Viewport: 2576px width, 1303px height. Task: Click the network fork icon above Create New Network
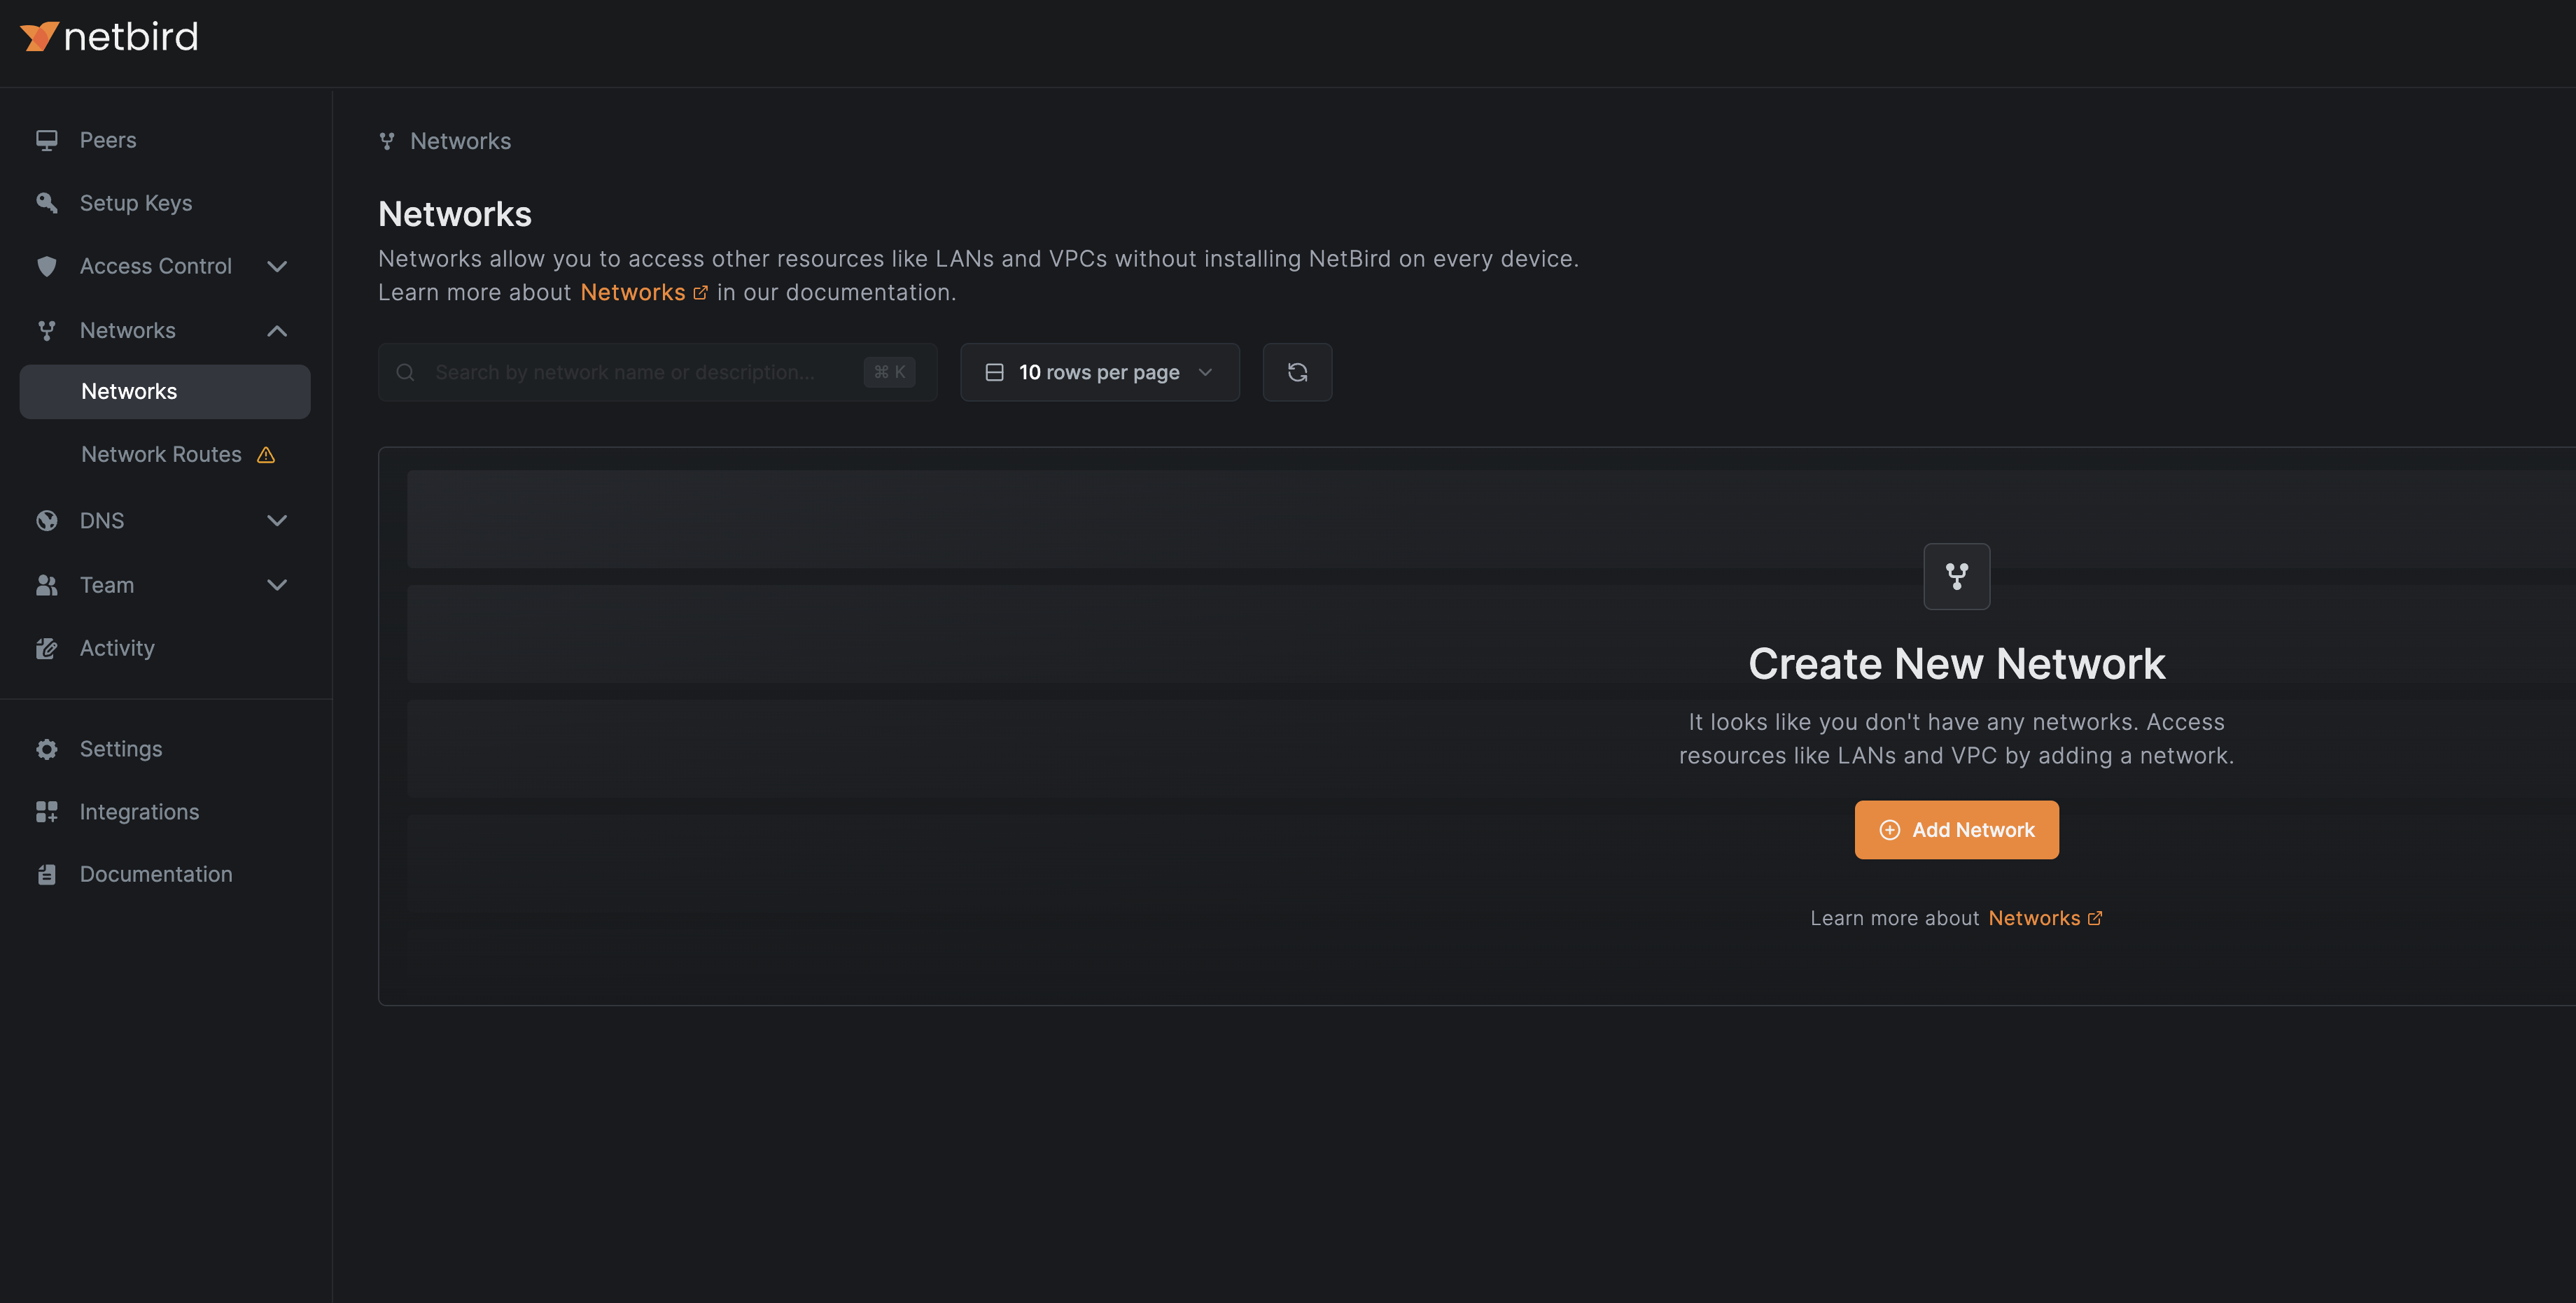[x=1956, y=576]
